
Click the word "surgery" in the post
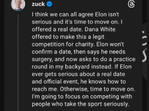pos(42,60)
